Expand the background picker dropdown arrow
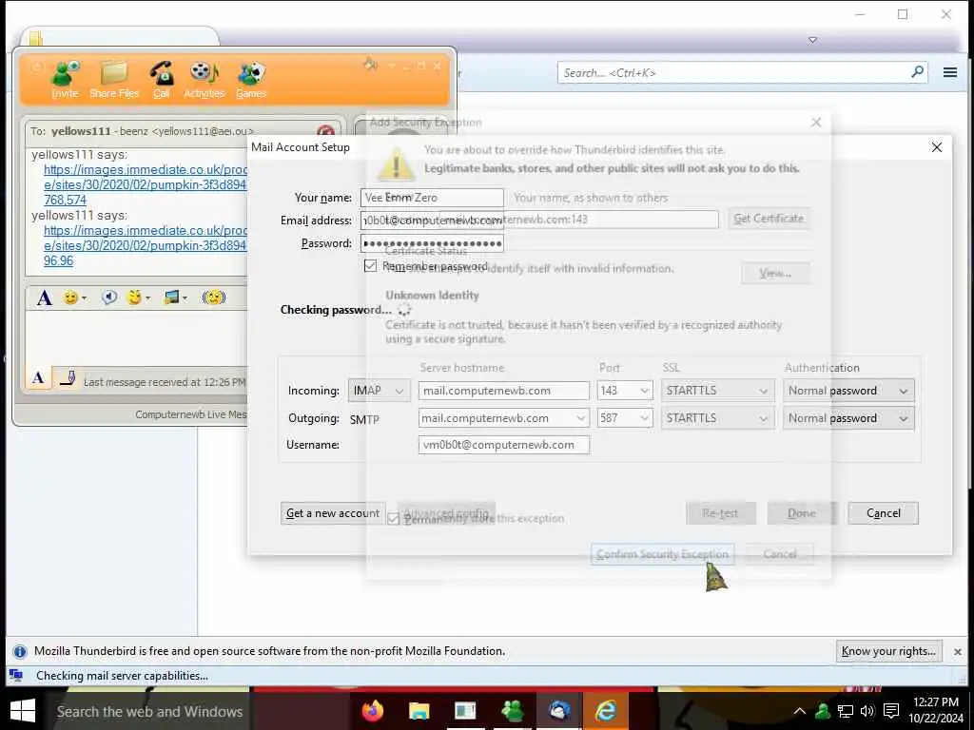The image size is (974, 730). (x=185, y=298)
